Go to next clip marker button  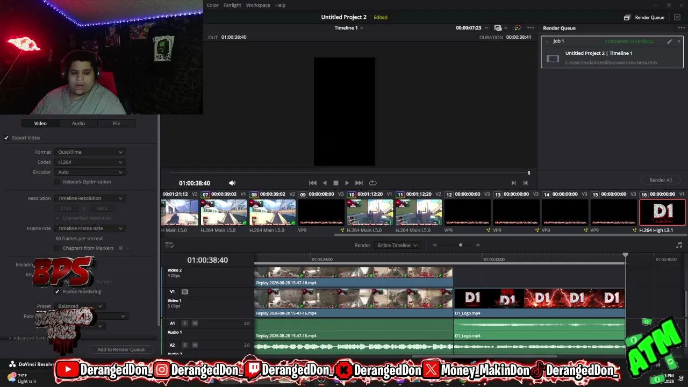514,183
